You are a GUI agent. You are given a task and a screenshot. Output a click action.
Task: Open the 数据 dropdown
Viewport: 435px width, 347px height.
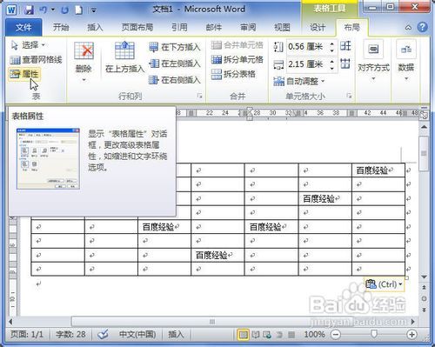tap(406, 61)
